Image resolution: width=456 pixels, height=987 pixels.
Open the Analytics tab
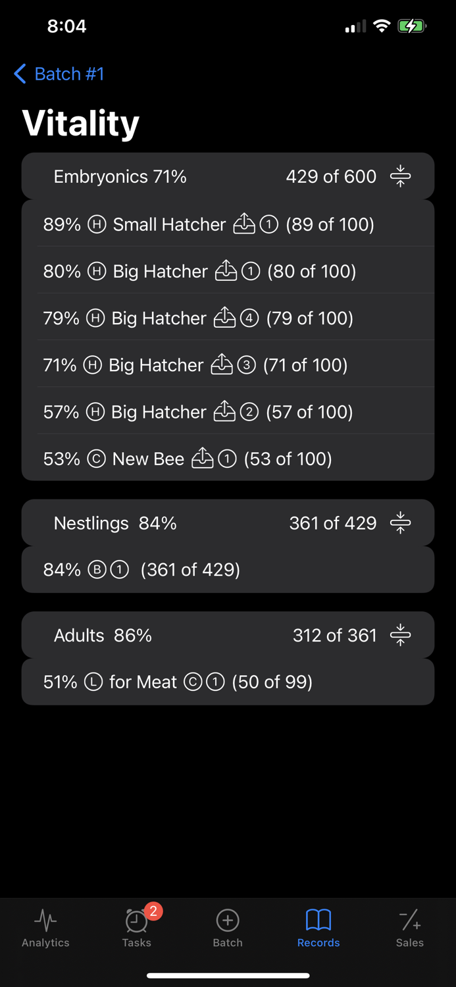pos(45,928)
